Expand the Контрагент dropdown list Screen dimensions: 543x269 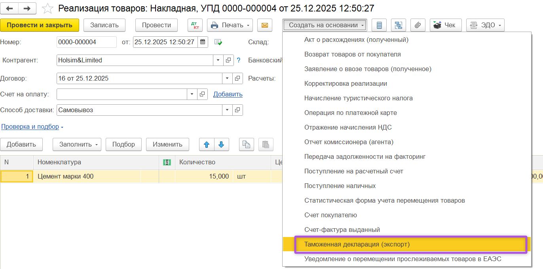point(218,60)
